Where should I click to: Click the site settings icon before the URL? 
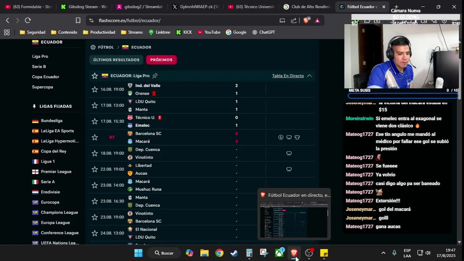pyautogui.click(x=91, y=21)
